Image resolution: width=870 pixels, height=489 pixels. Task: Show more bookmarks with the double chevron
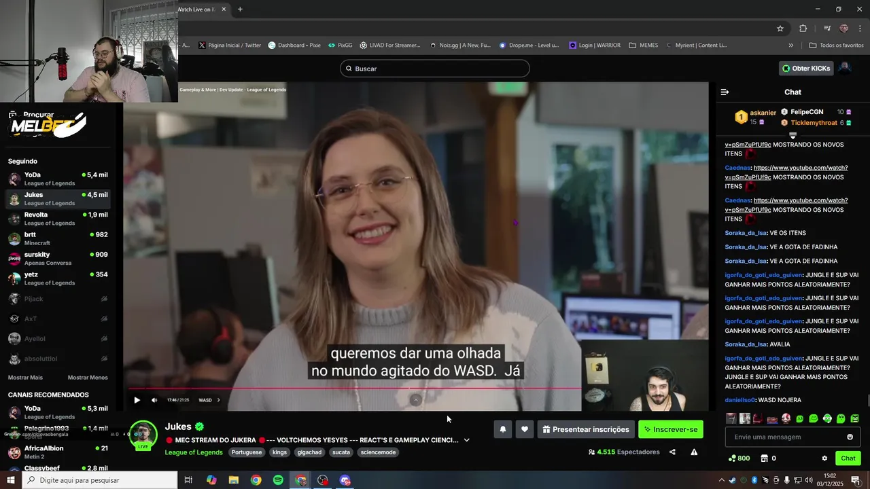(791, 46)
